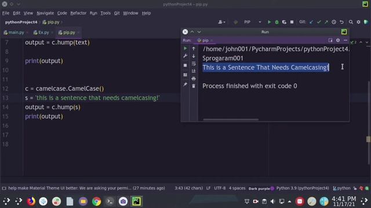Hide the Run panel with minus icon

coord(345,40)
